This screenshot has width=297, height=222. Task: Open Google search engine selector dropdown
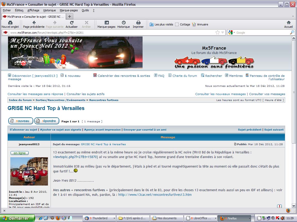click(232, 32)
